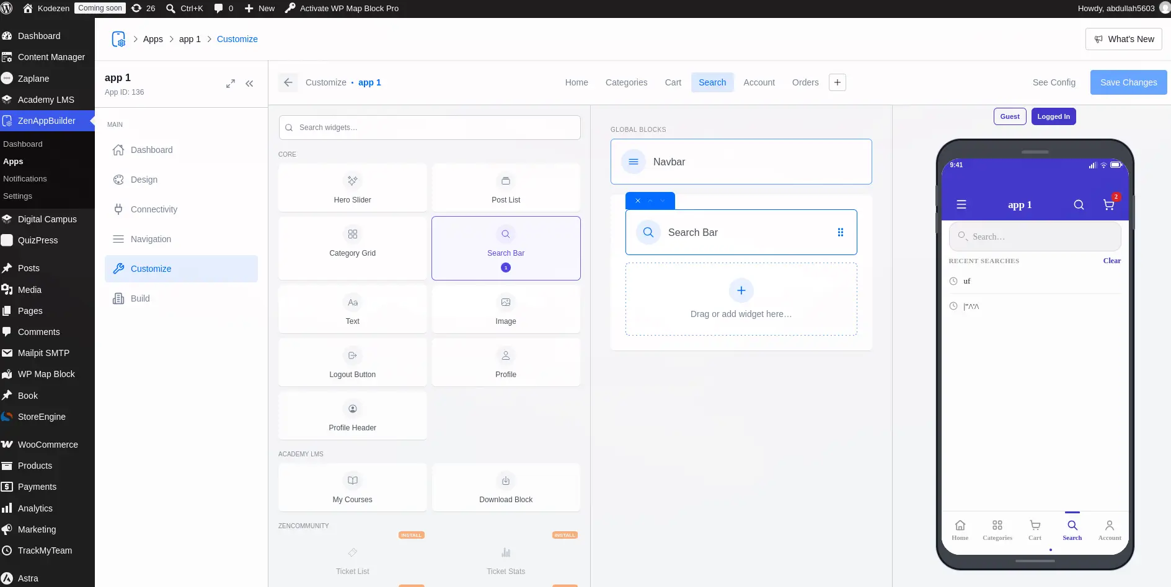Switch preview to Logged In mode

[1054, 116]
